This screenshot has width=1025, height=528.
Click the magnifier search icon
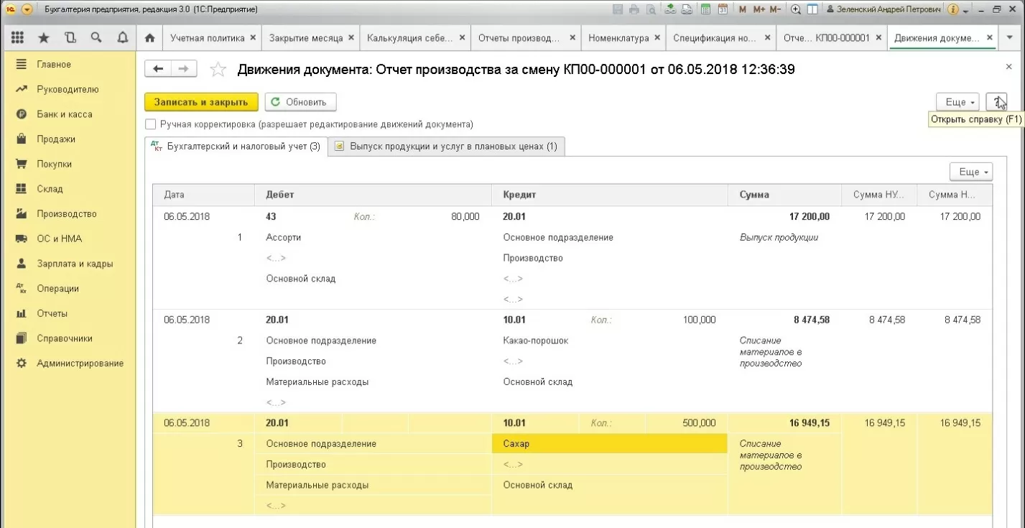(96, 38)
